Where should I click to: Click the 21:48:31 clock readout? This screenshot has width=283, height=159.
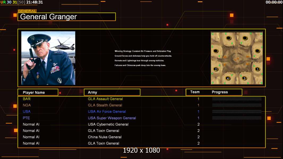pos(35,2)
